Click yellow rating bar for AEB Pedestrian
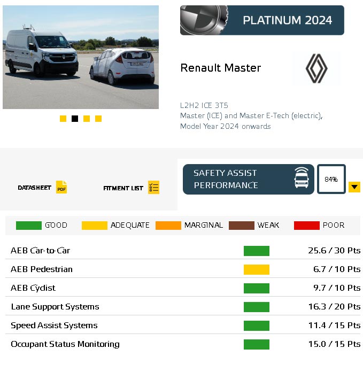The width and height of the screenshot is (363, 372). [x=257, y=269]
